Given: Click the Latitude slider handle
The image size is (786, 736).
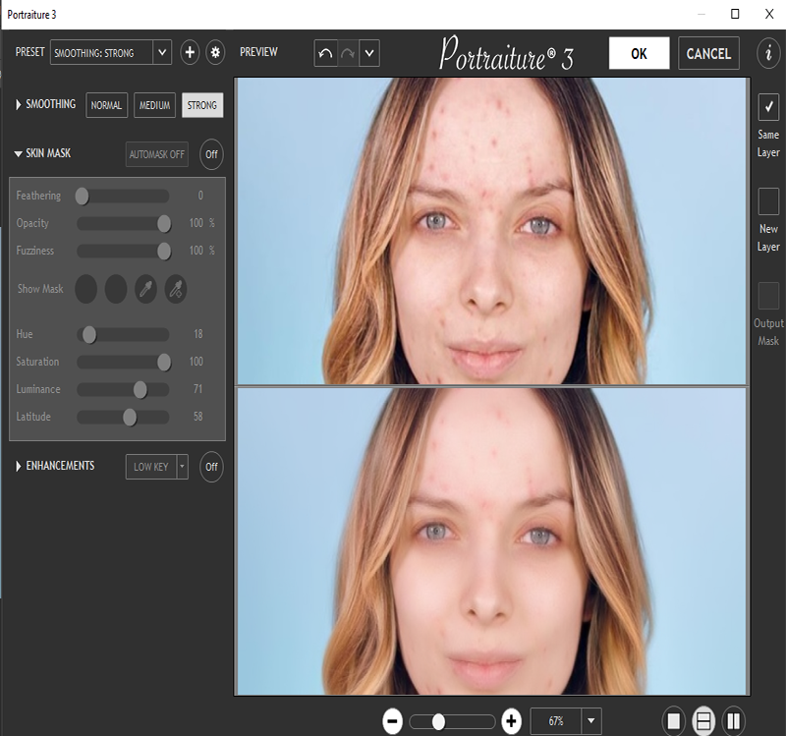Looking at the screenshot, I should [130, 418].
